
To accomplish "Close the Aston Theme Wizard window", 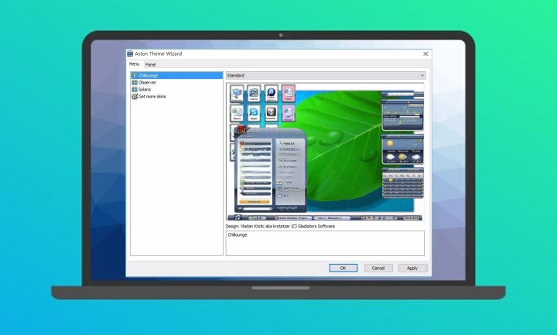I will (x=425, y=53).
